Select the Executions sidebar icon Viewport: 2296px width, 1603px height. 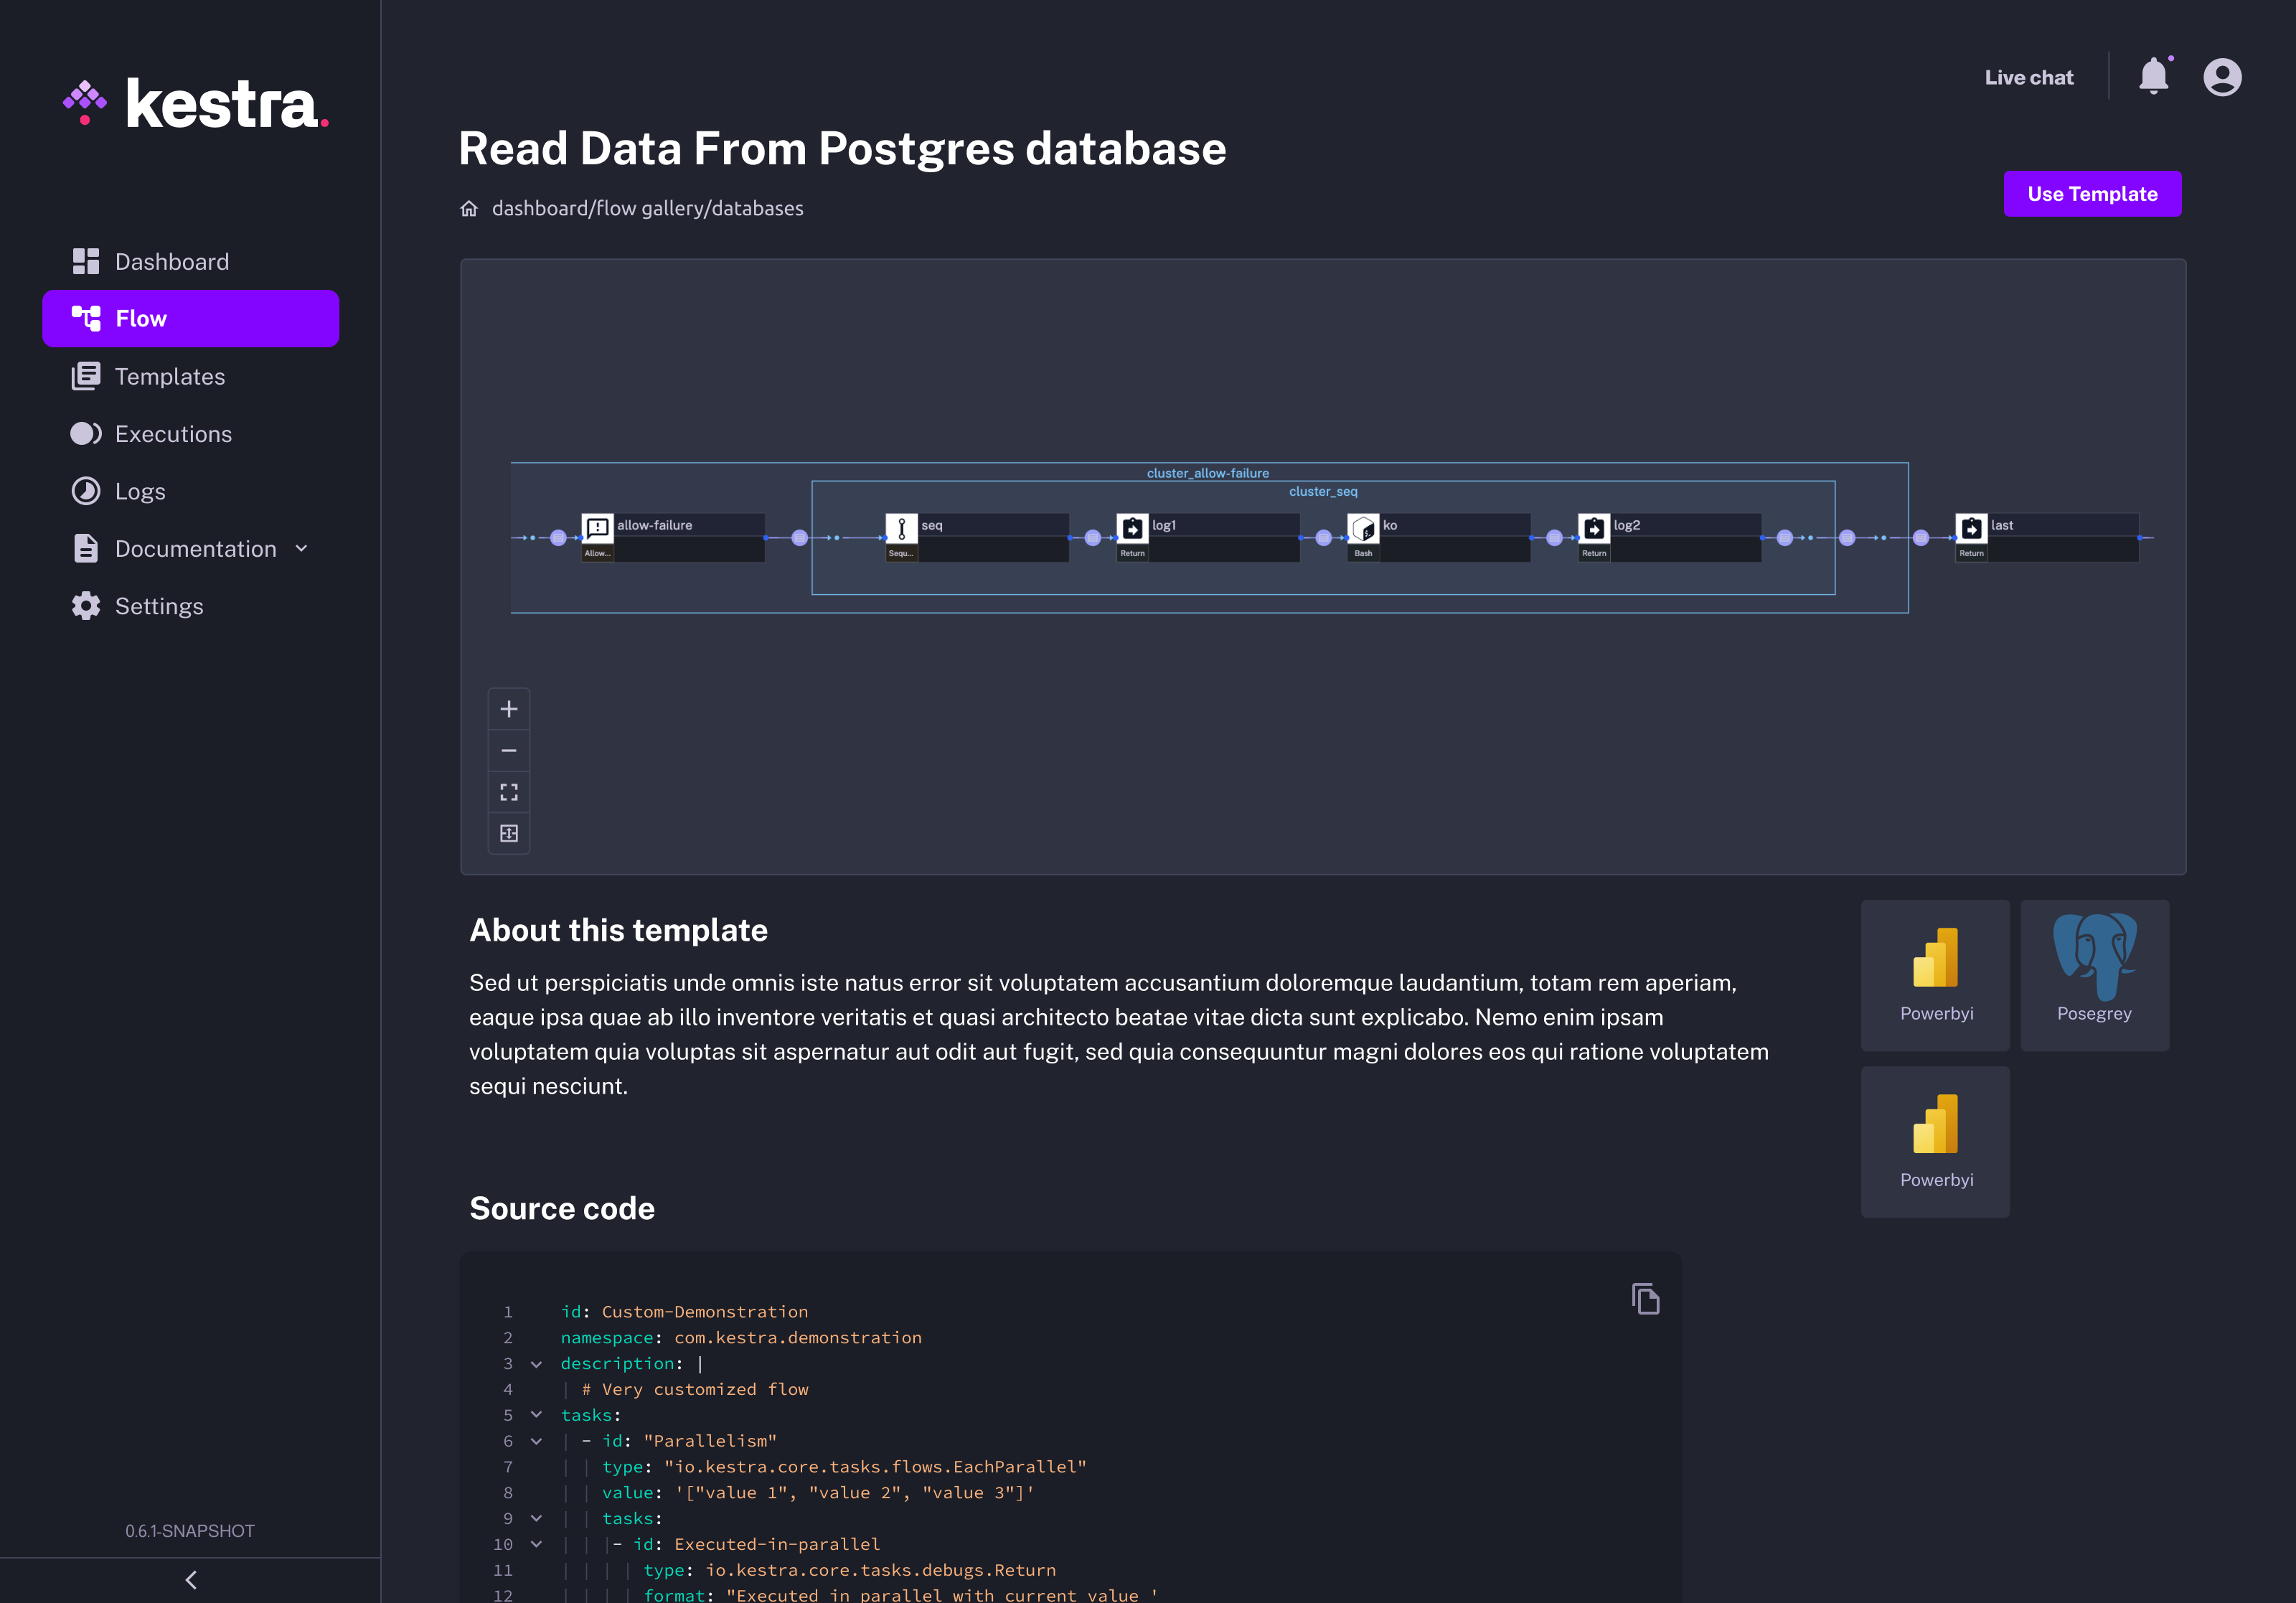coord(86,433)
